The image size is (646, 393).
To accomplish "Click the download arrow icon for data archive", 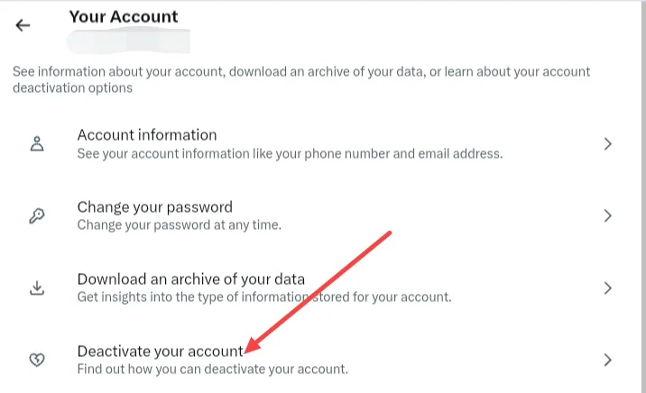I will 37,288.
